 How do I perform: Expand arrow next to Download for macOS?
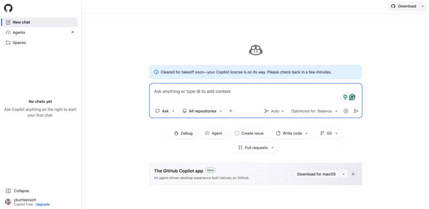pyautogui.click(x=343, y=174)
